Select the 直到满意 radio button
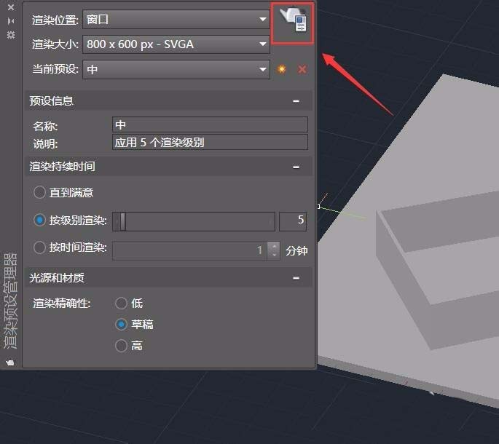499x444 pixels. (x=40, y=192)
